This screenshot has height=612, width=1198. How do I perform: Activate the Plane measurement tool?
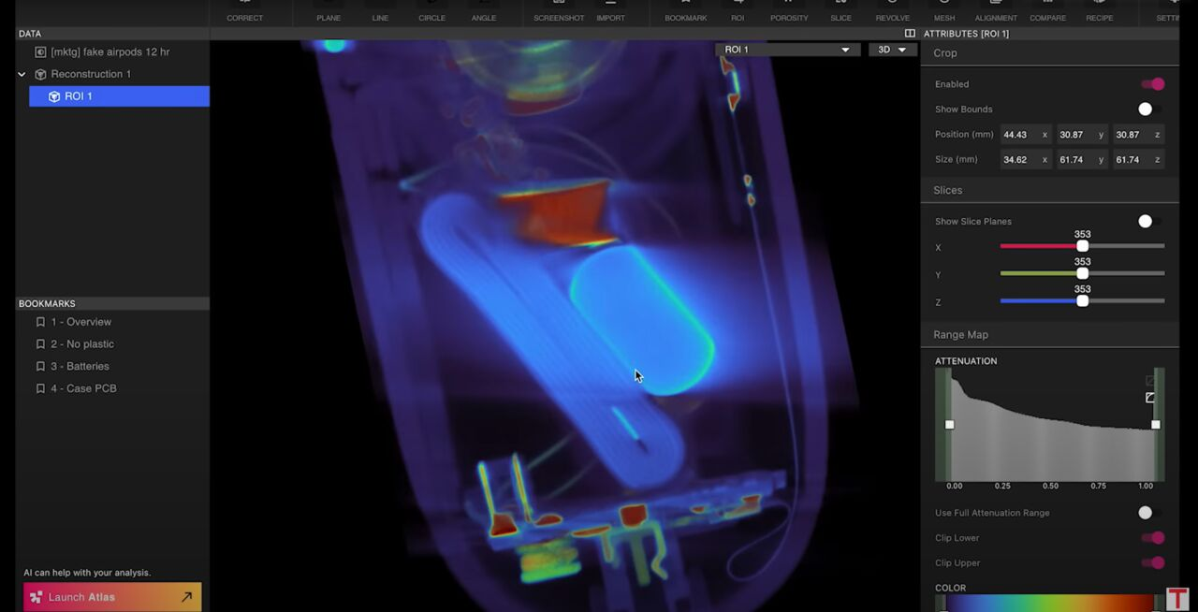click(x=329, y=12)
